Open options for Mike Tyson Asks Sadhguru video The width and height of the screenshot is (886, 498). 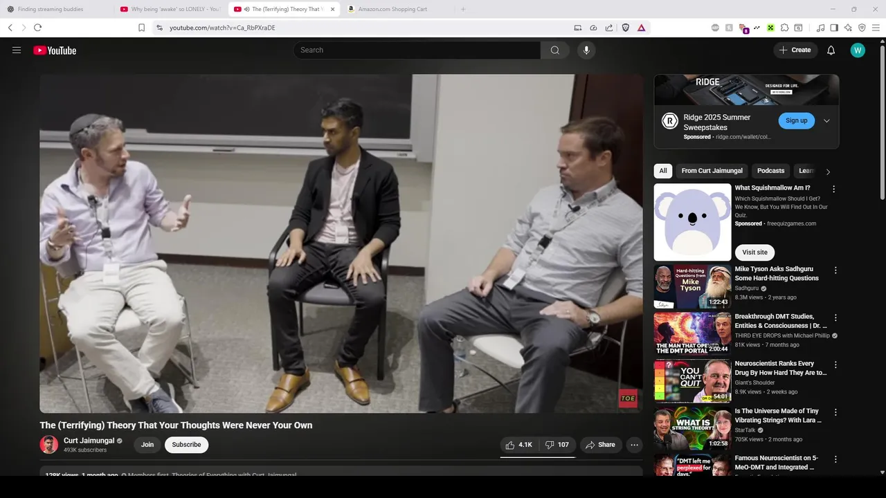point(835,270)
